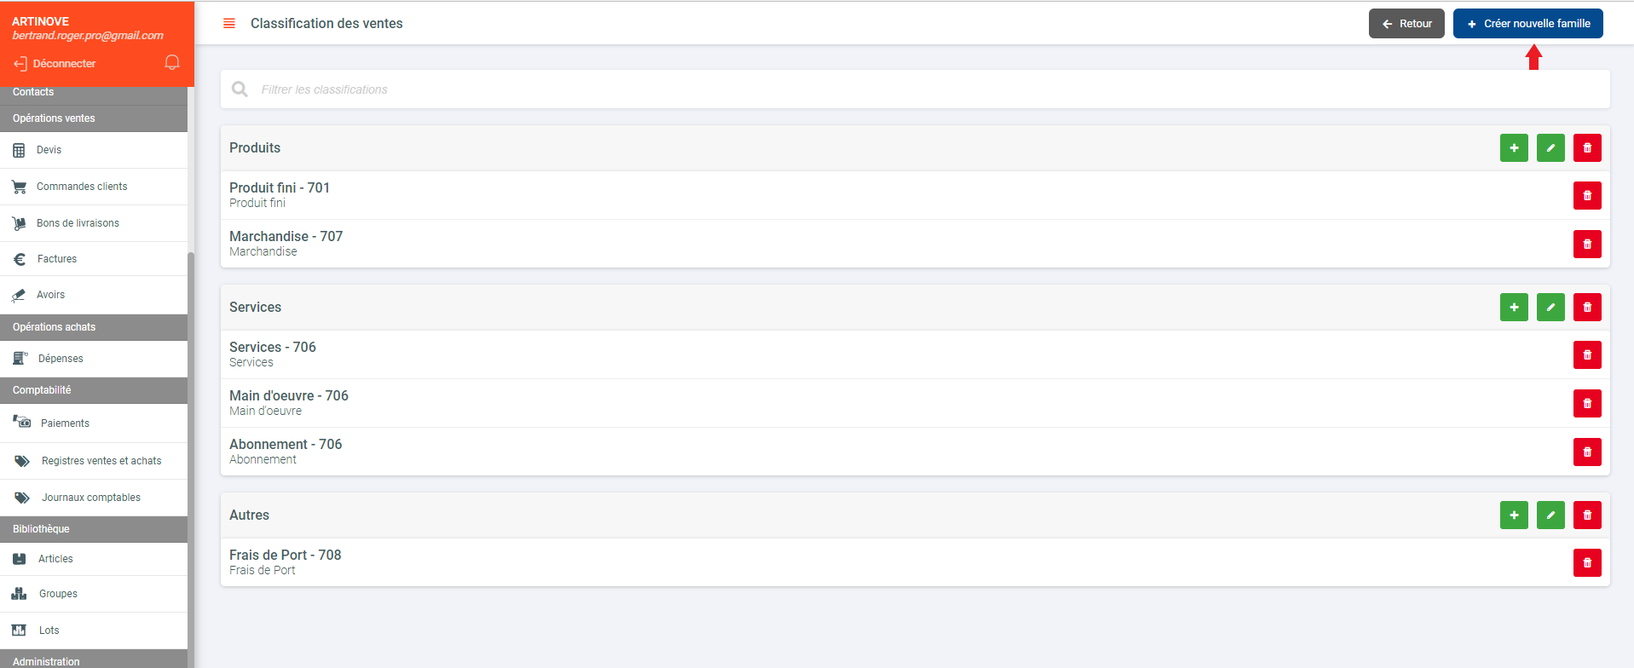Open Devis in the sidebar
This screenshot has height=668, width=1634.
(49, 150)
